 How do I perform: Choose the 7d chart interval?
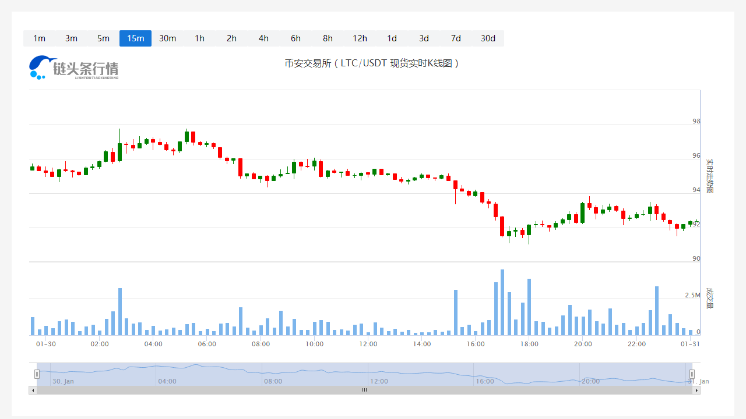coord(456,38)
